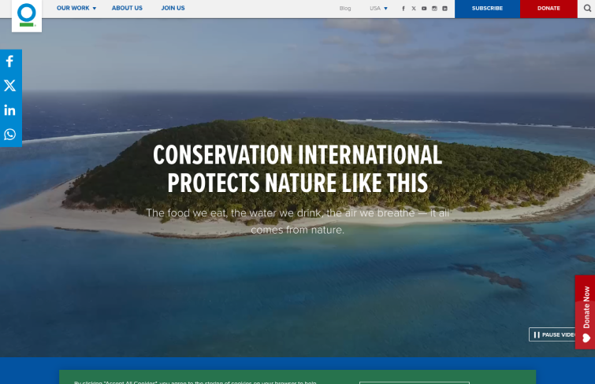Image resolution: width=595 pixels, height=384 pixels.
Task: Open X profile from header icons
Action: 414,9
